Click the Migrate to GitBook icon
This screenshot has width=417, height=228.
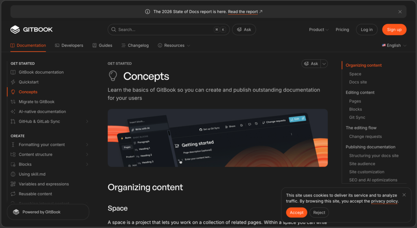(13, 102)
